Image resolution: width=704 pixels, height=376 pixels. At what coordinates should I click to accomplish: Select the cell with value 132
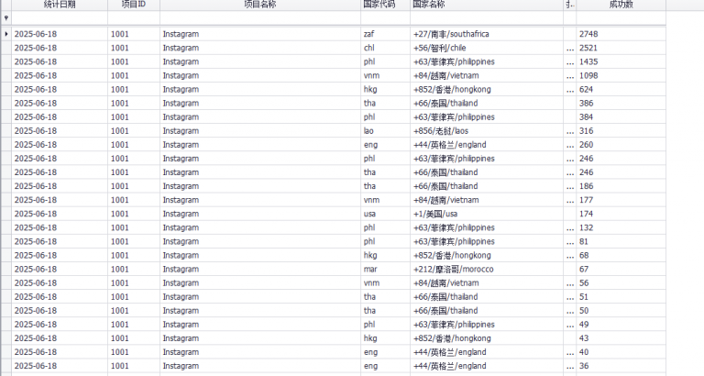click(x=621, y=227)
